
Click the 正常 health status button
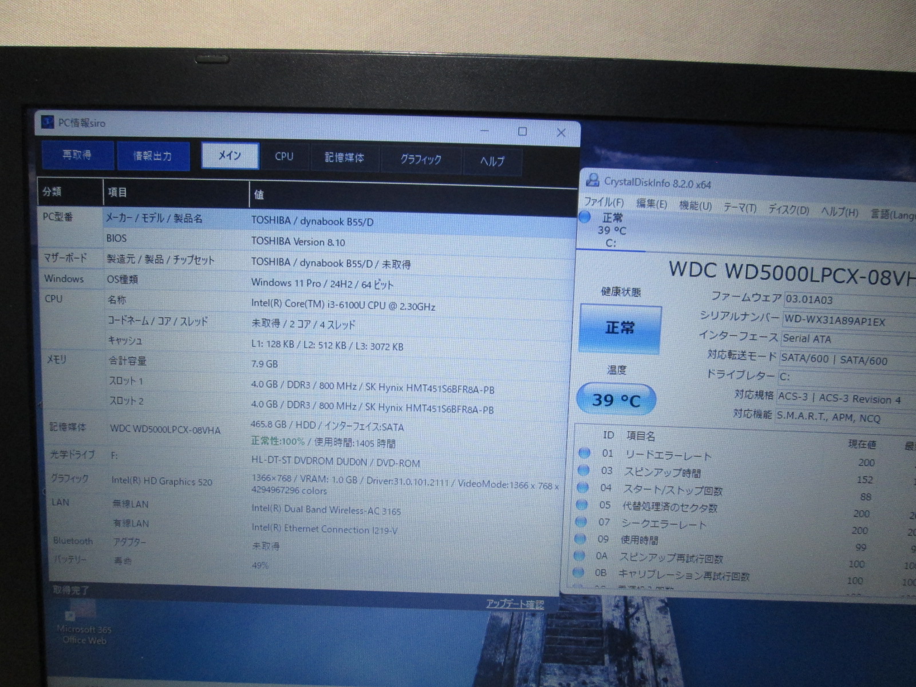620,329
